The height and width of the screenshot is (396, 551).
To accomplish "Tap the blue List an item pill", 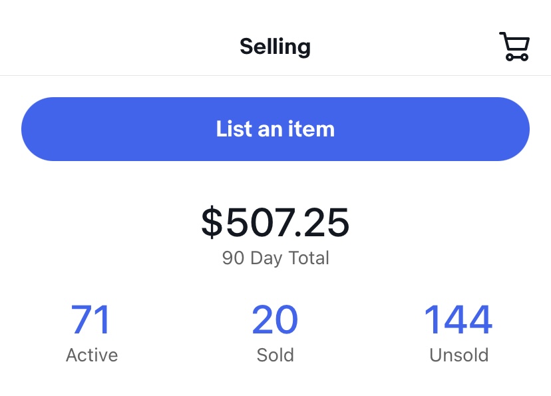I will pos(275,128).
